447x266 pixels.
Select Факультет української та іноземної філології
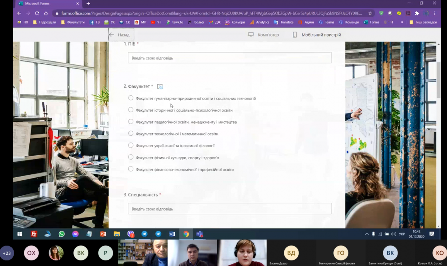[x=131, y=145]
